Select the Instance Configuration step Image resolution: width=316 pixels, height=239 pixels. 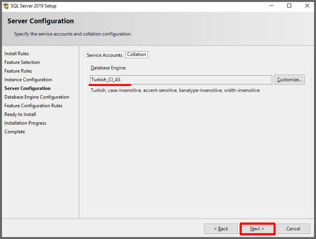tap(28, 80)
